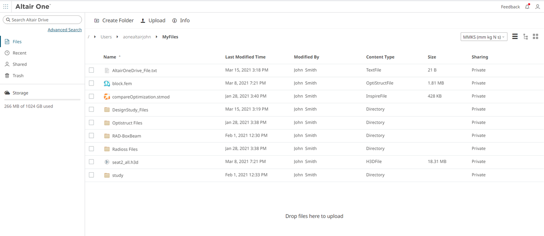Open the Trash section
This screenshot has width=544, height=236.
[x=18, y=76]
